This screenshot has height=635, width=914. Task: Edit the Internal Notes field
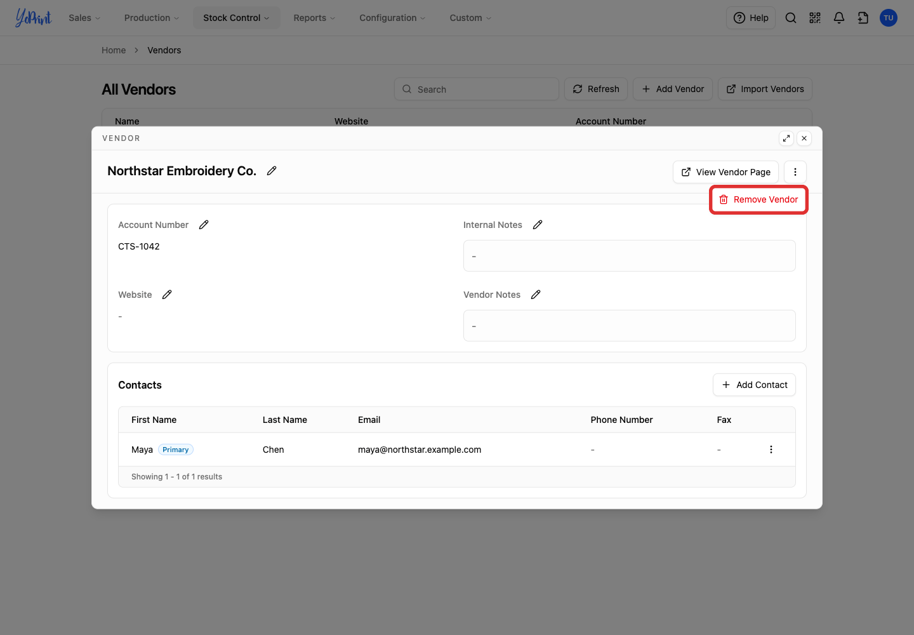538,225
